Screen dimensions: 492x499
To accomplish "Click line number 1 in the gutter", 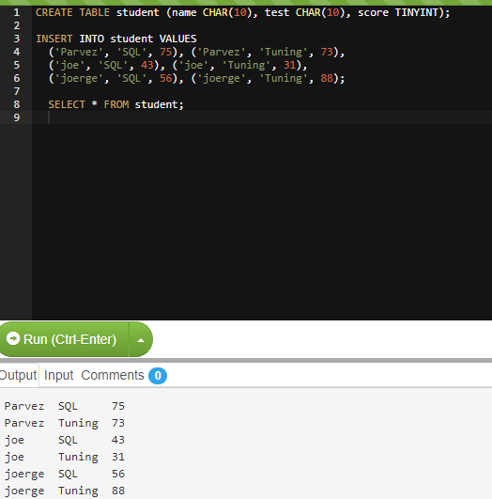I will coord(17,13).
